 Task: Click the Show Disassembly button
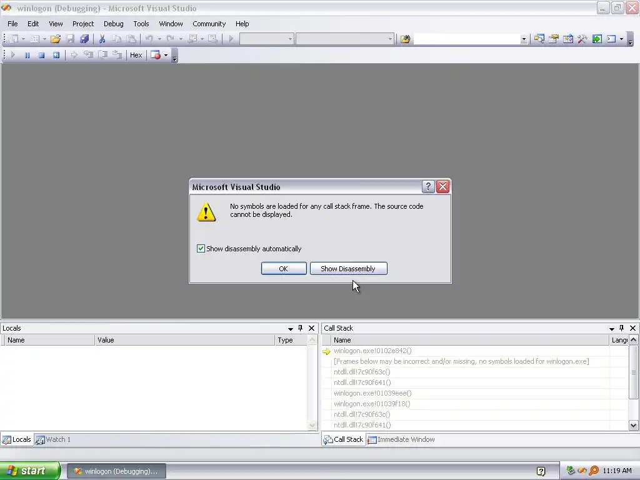[348, 269]
